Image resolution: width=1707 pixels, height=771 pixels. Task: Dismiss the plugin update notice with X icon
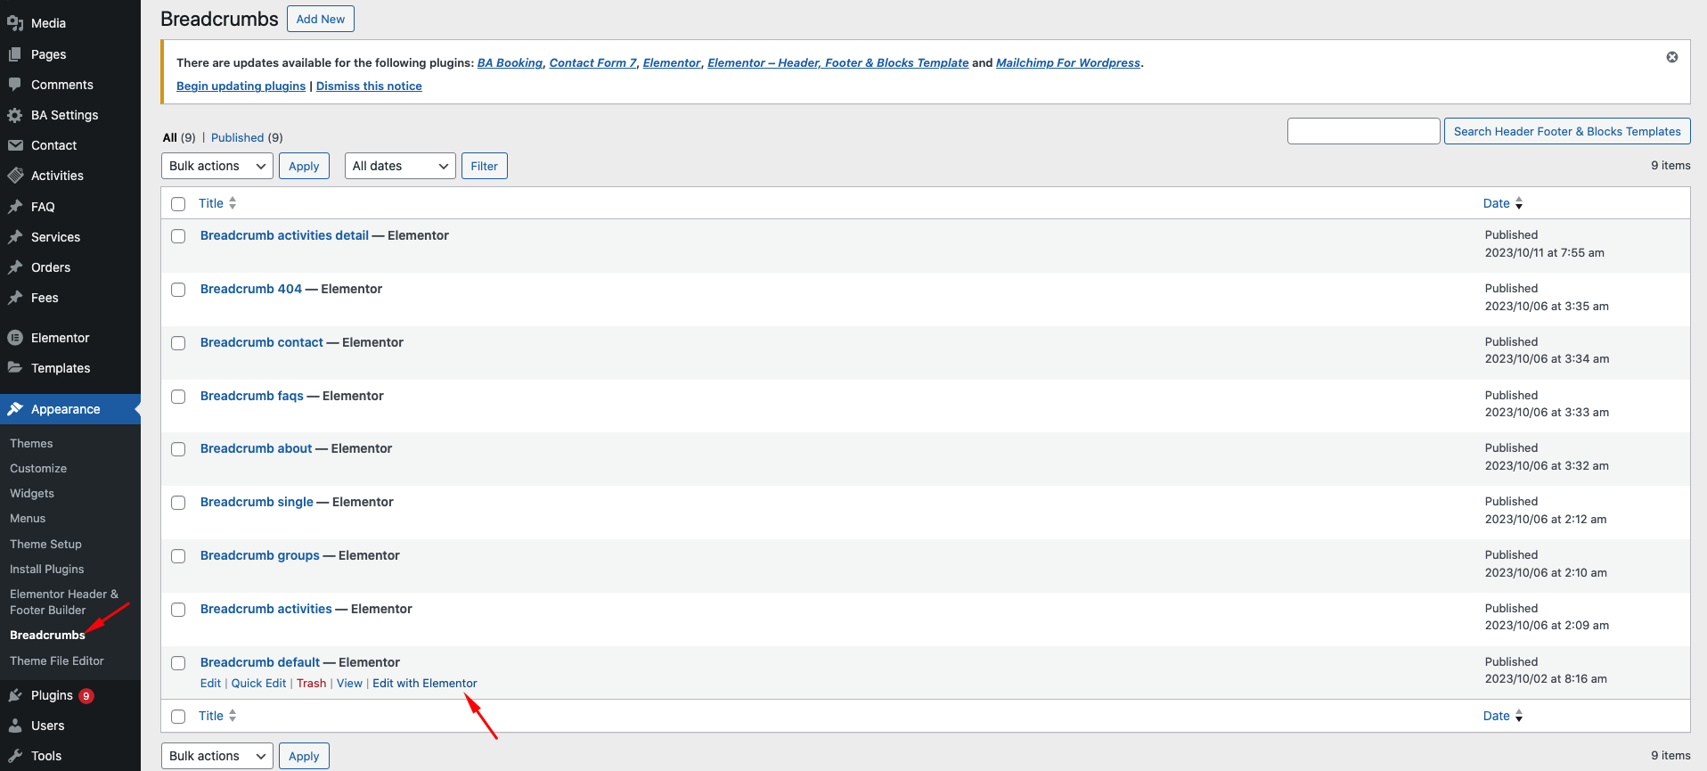[1672, 57]
